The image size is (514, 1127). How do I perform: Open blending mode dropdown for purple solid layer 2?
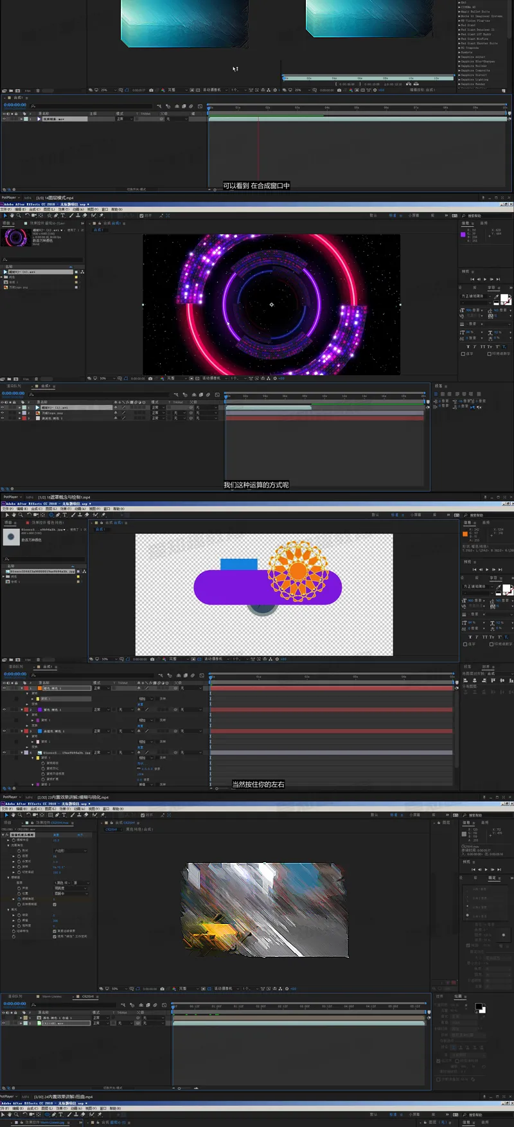(102, 709)
